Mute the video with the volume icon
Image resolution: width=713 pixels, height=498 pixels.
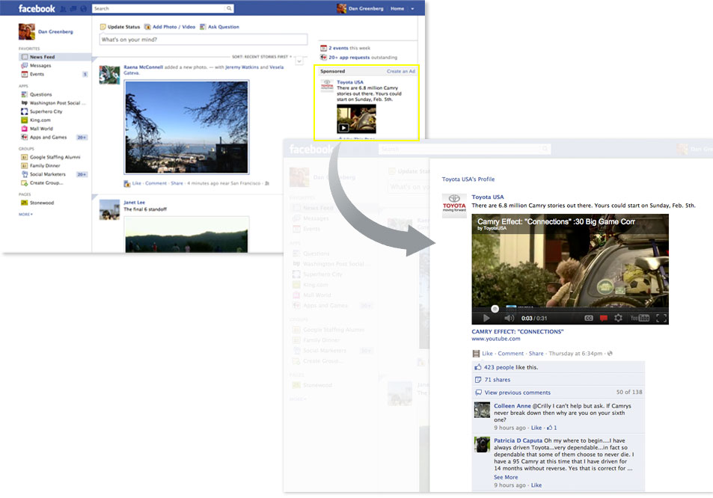click(x=509, y=318)
